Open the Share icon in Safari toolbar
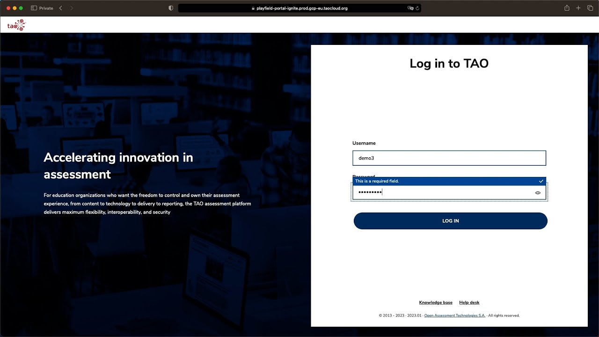Screen dimensions: 599x337 coord(567,8)
